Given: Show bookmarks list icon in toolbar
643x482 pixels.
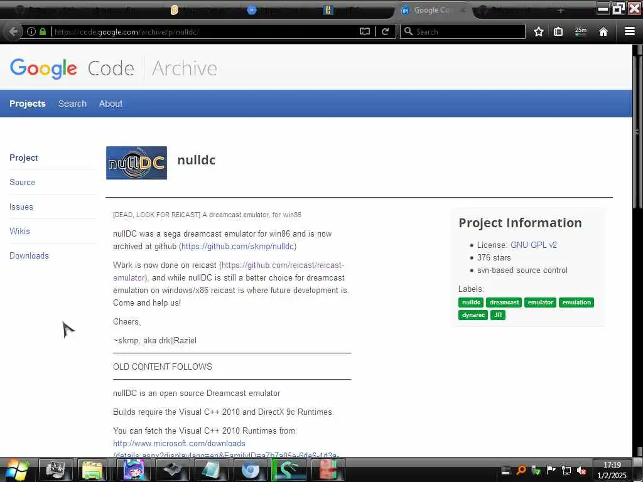Looking at the screenshot, I should pos(558,31).
